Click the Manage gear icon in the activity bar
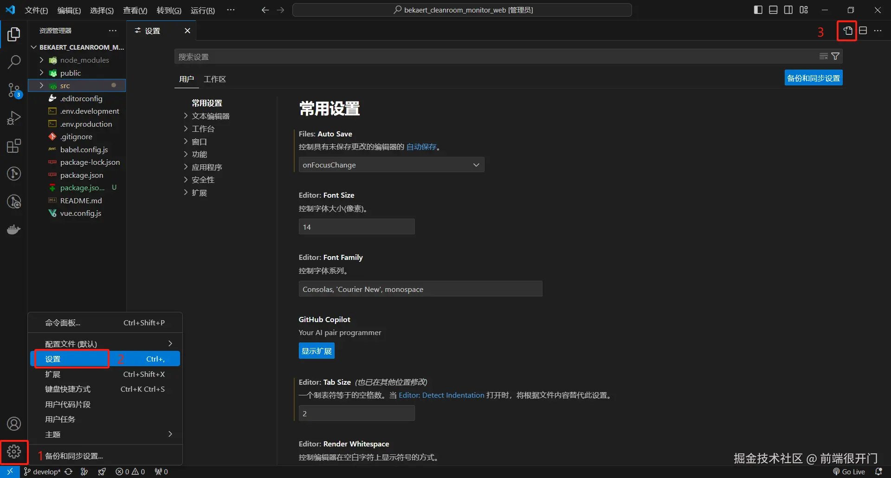891x478 pixels. [x=14, y=452]
